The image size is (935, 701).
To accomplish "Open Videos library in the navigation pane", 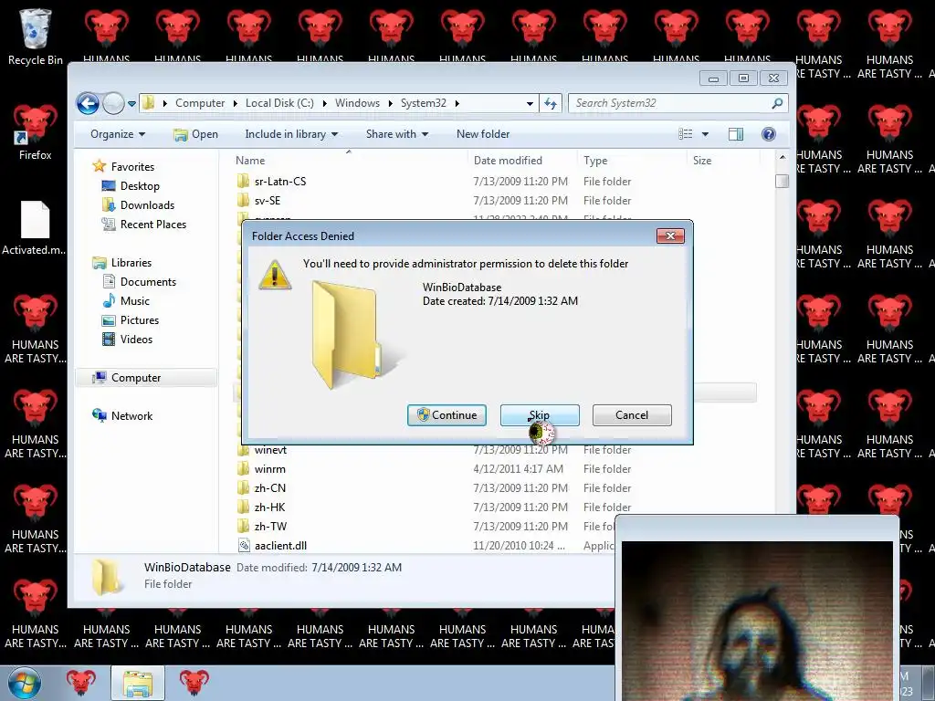I will coord(128,340).
